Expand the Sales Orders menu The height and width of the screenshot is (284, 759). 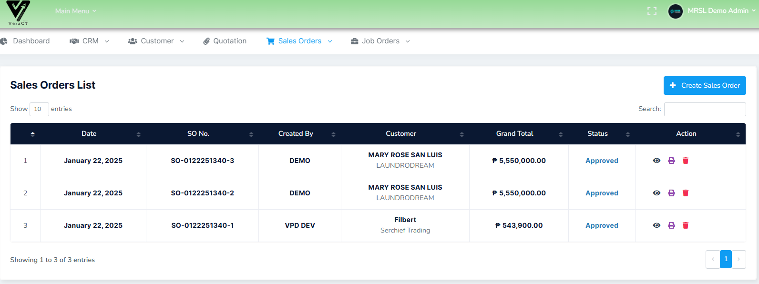pos(299,41)
